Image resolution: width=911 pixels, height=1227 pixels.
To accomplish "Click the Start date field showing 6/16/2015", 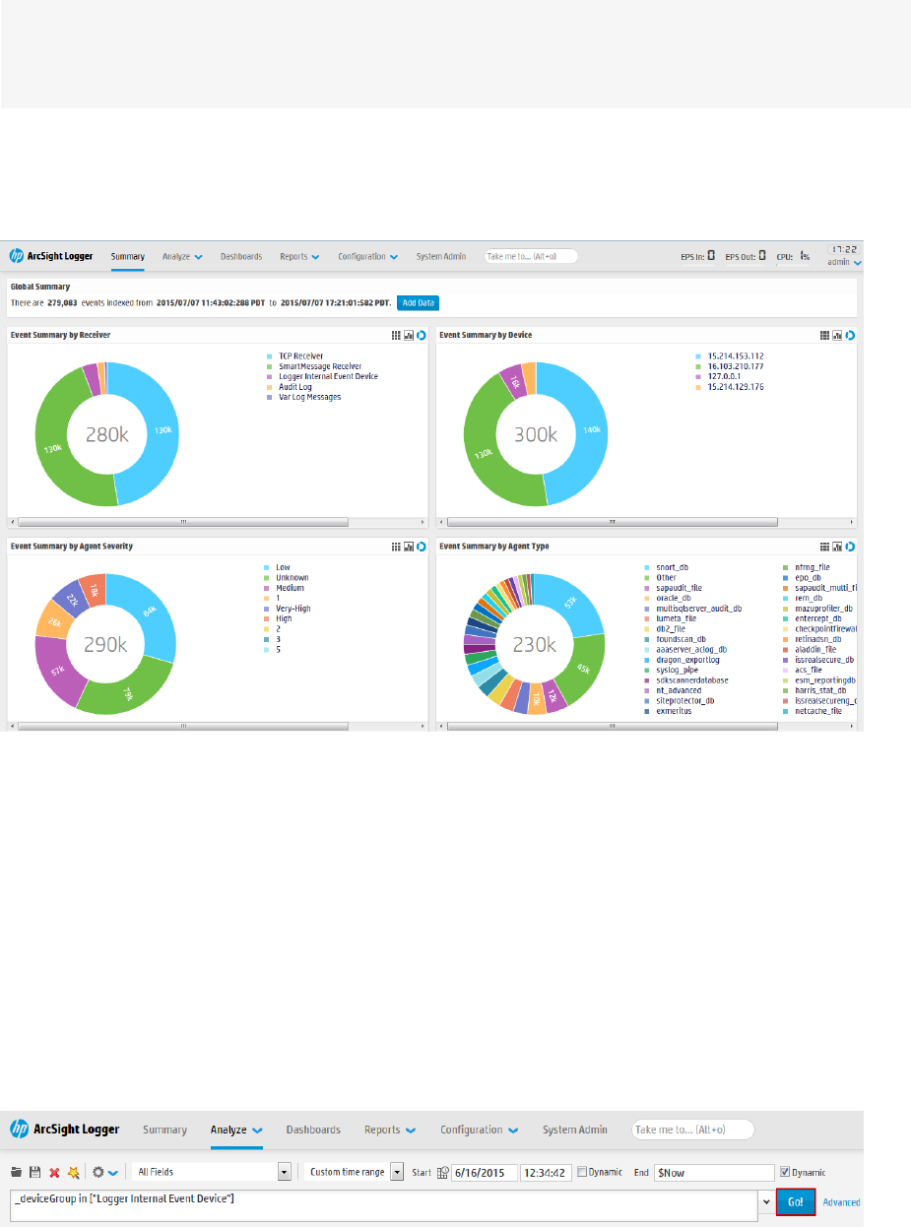I will pos(484,1173).
